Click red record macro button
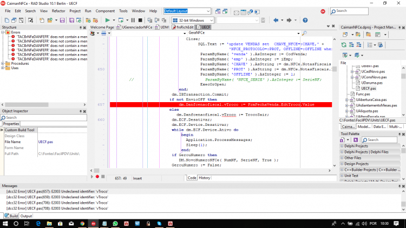The width and height of the screenshot is (406, 228). pyautogui.click(x=97, y=177)
